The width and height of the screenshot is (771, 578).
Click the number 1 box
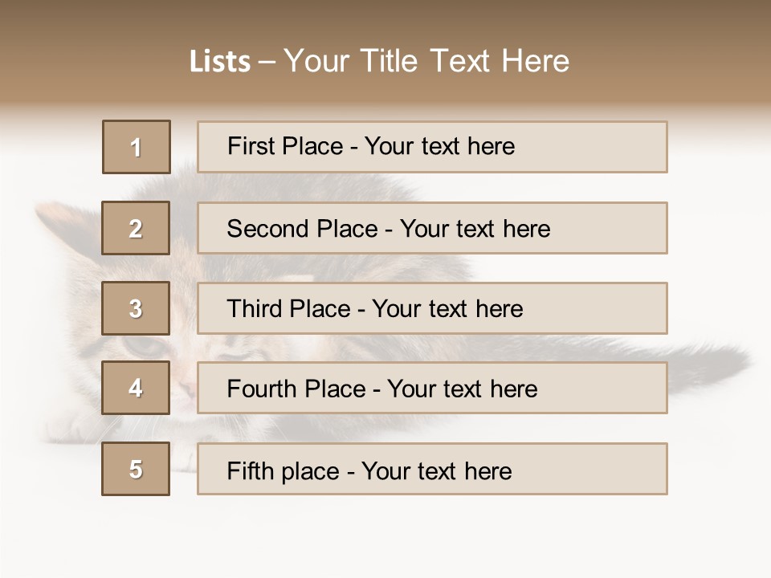(137, 147)
